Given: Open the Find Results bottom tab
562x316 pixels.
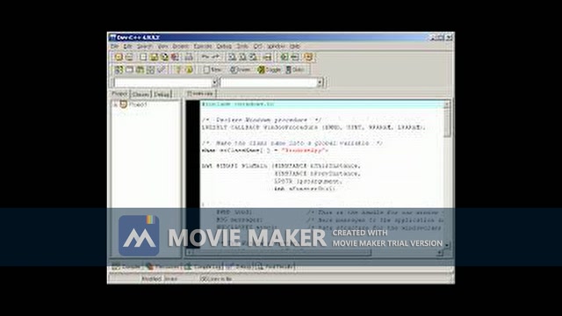Looking at the screenshot, I should pyautogui.click(x=275, y=267).
